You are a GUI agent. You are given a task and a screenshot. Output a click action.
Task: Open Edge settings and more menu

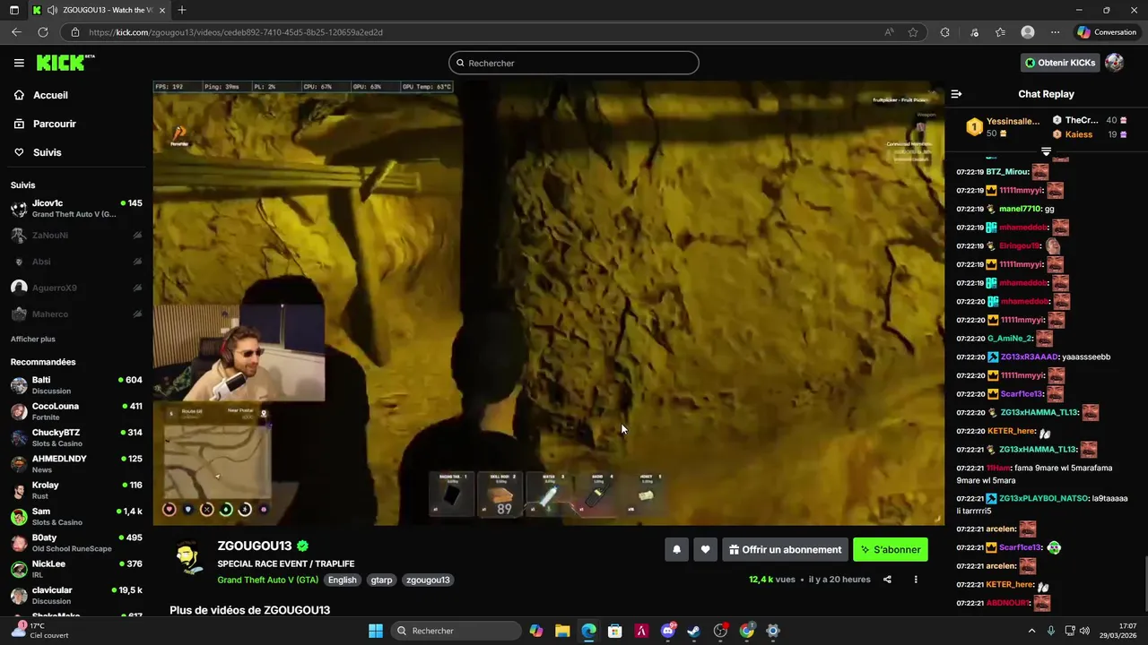coord(1055,32)
